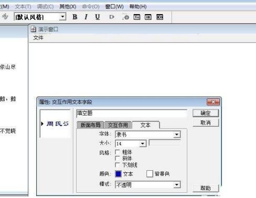Viewport: 256px width, 198px height.
Task: Open the 文件 menu in presentation window
Action: coord(38,38)
